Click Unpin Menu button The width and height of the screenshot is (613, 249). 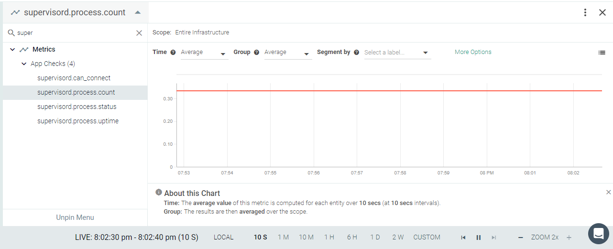pos(75,217)
